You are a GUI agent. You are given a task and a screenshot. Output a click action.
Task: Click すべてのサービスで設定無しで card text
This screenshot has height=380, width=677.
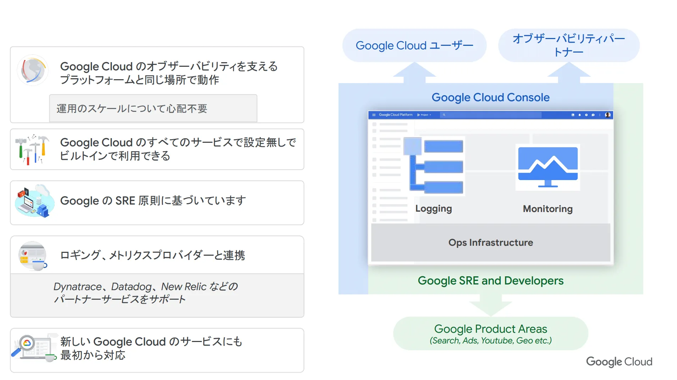pos(178,149)
